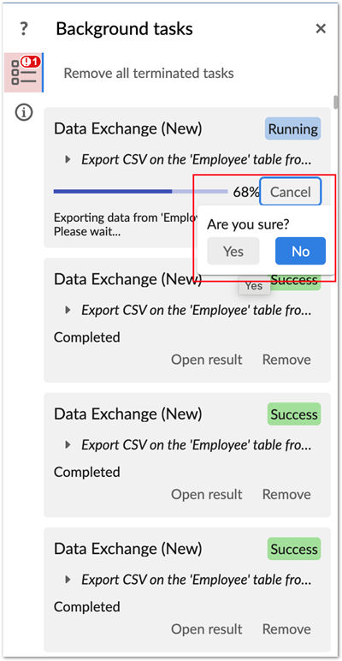Cancel the running export task
342x661 pixels.
290,192
